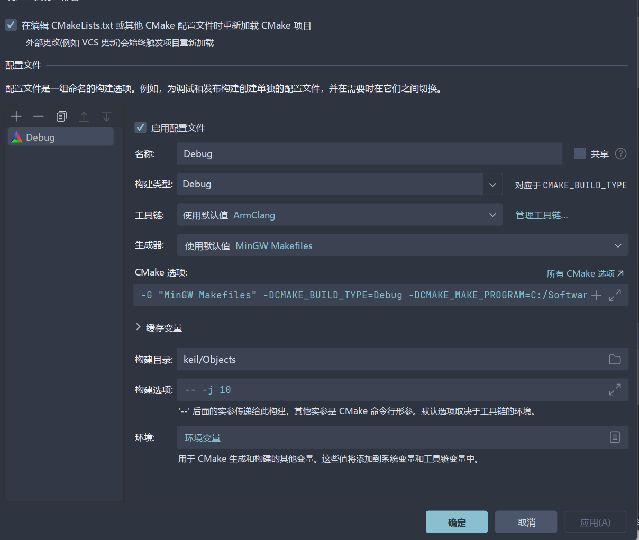Add a new CMake profile with plus icon
The height and width of the screenshot is (540, 639).
pyautogui.click(x=16, y=116)
